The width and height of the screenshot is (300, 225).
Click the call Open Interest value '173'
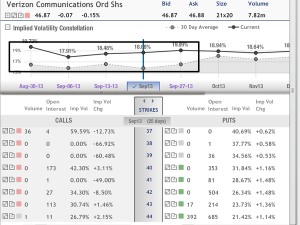coord(51,168)
